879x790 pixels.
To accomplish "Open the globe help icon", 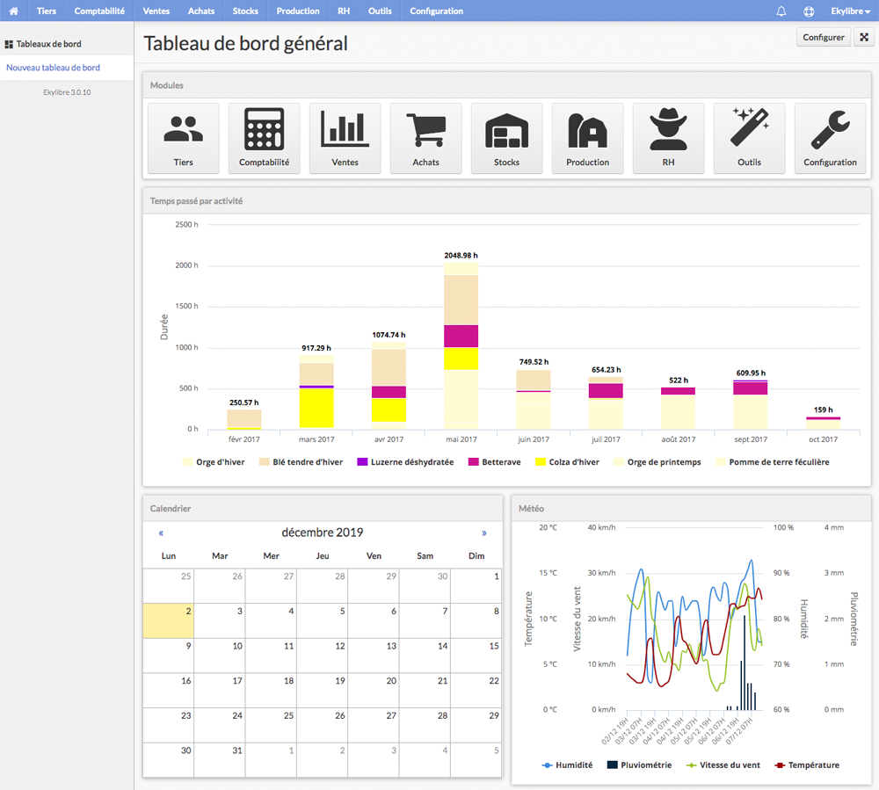I will (809, 11).
